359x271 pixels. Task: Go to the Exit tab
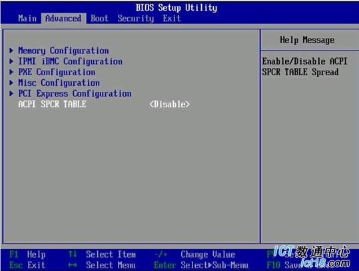[x=172, y=19]
